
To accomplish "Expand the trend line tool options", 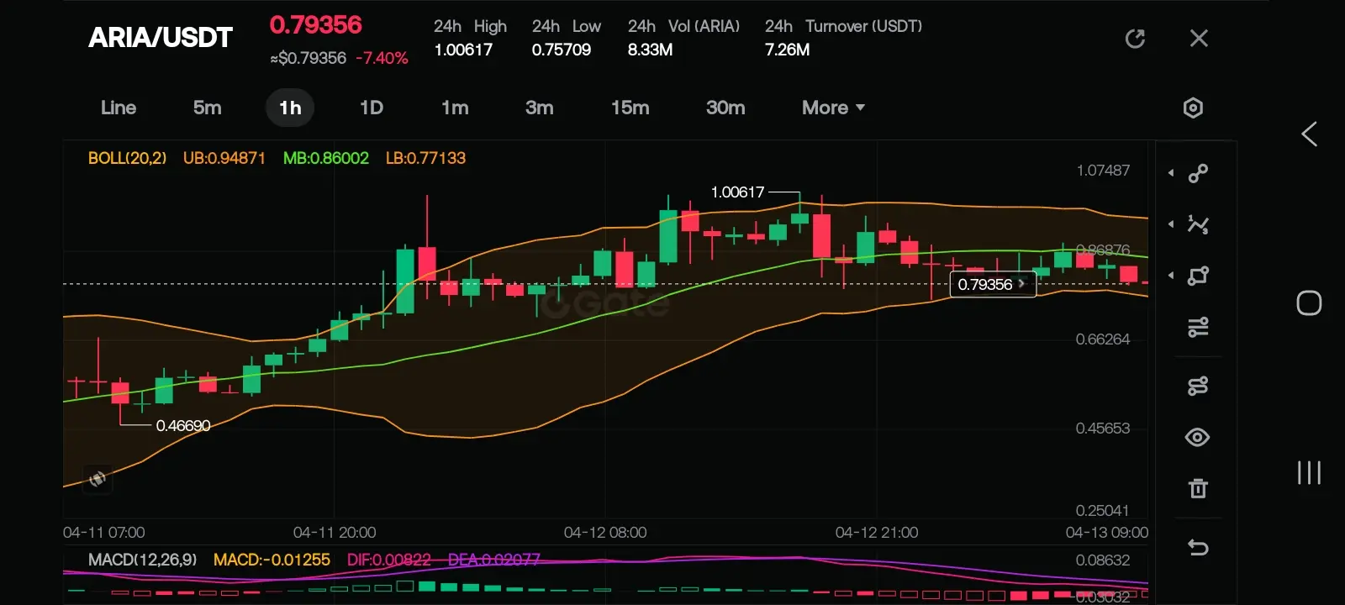I will pos(1171,173).
